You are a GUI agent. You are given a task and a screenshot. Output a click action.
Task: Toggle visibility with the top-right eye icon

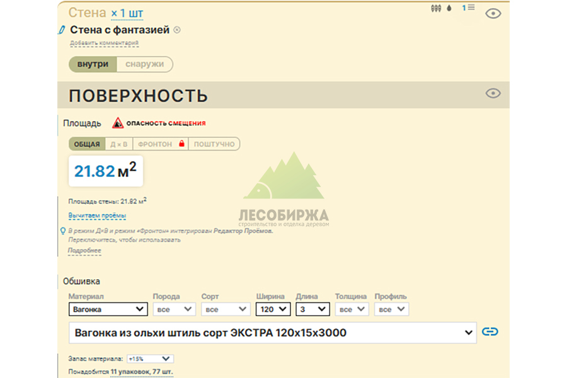(x=494, y=13)
